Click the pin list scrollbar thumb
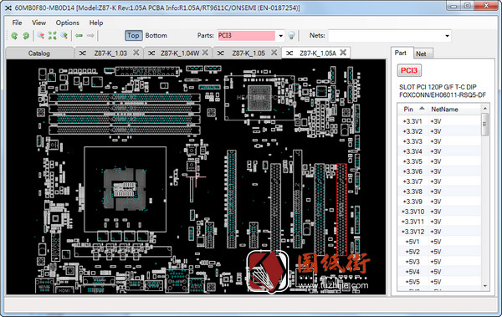 tap(485, 124)
